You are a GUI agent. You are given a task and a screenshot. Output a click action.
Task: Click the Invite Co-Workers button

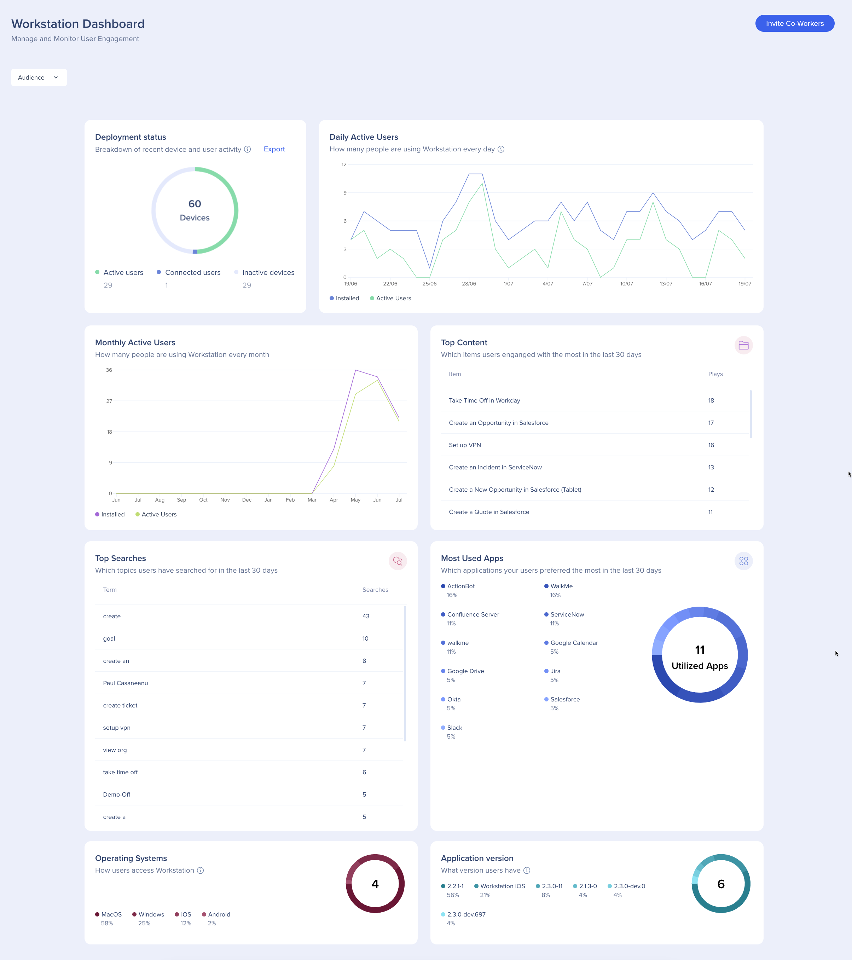[794, 23]
